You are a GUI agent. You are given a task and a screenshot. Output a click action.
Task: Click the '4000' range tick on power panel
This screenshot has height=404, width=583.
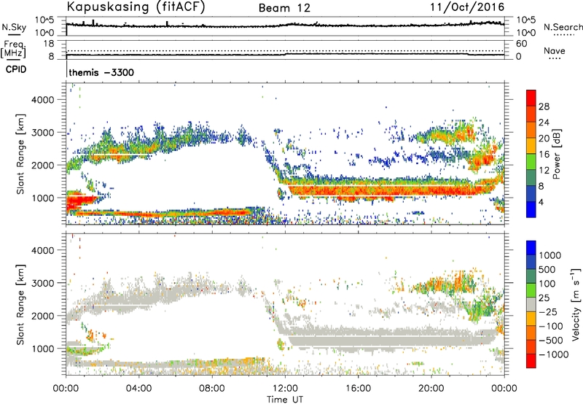click(x=43, y=100)
